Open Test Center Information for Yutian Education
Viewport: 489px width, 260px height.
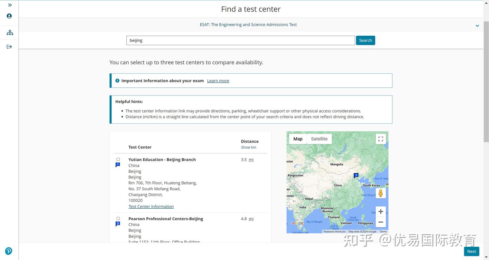tap(151, 206)
